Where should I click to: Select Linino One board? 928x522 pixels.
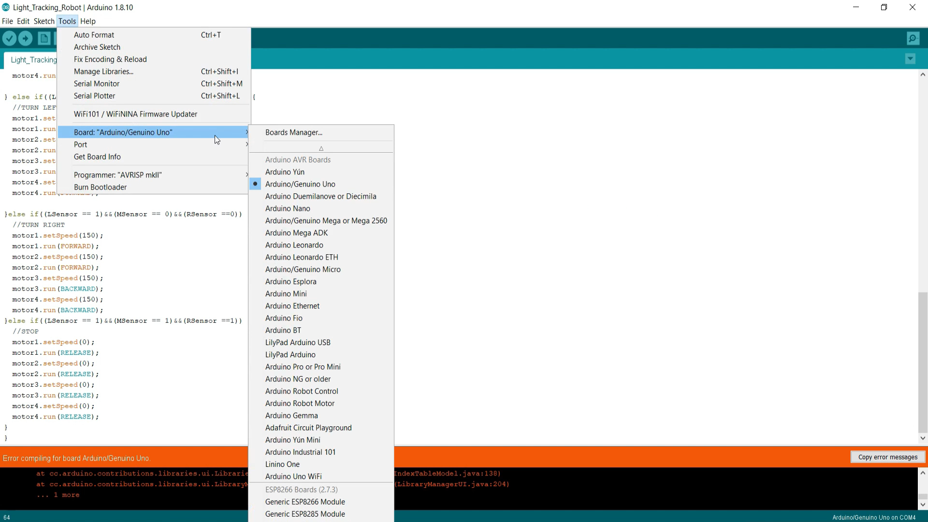(321, 464)
